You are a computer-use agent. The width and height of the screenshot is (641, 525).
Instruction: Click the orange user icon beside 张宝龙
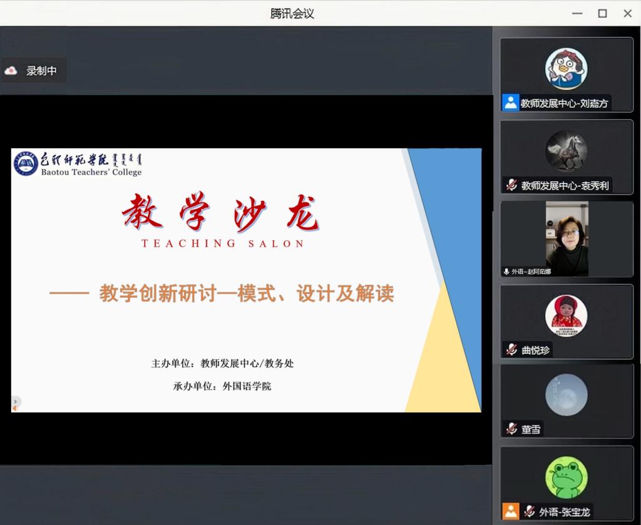[511, 512]
